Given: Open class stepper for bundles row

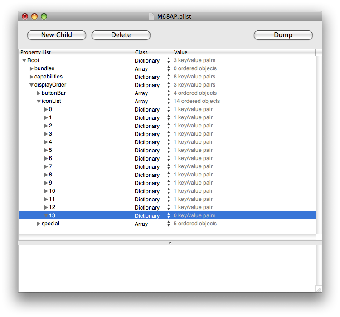Looking at the screenshot, I should (x=169, y=68).
